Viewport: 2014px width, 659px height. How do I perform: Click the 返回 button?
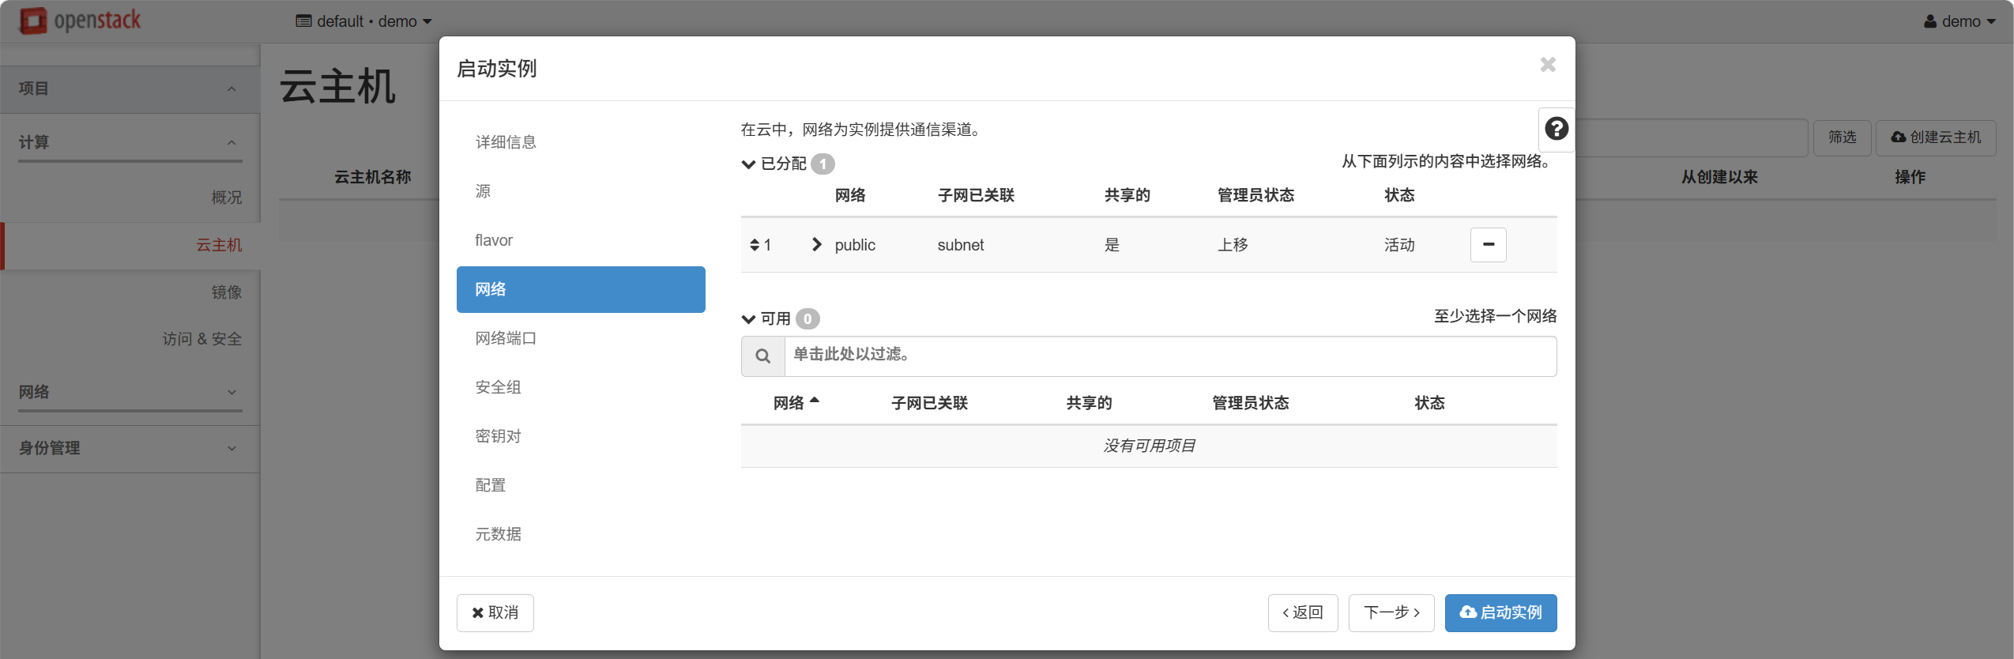pyautogui.click(x=1303, y=613)
